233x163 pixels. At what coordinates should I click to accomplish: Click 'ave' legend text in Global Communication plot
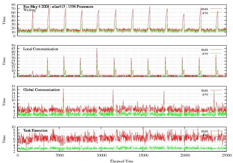click(x=205, y=94)
